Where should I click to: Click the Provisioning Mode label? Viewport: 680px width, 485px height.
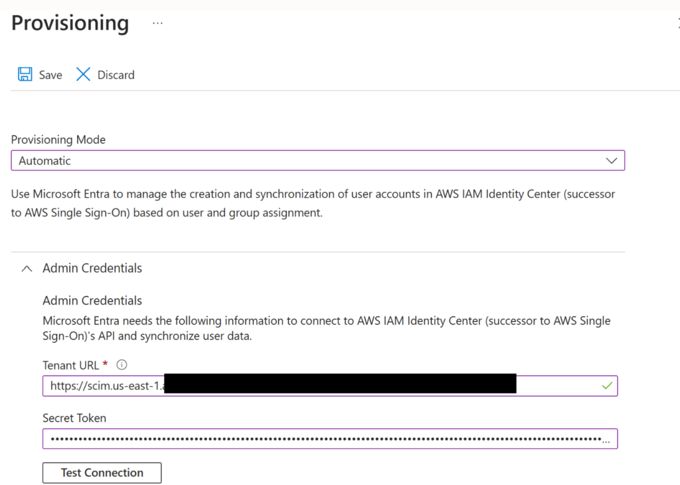click(x=58, y=139)
